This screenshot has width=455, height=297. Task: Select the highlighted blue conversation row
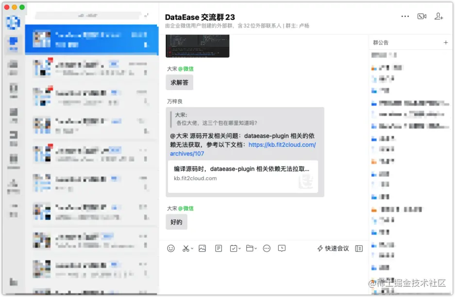92,40
